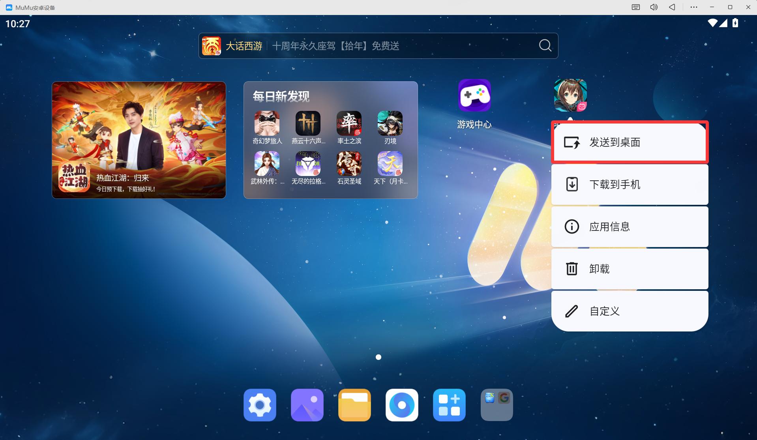Launch the Browser app in dock
This screenshot has width=757, height=440.
pos(402,405)
